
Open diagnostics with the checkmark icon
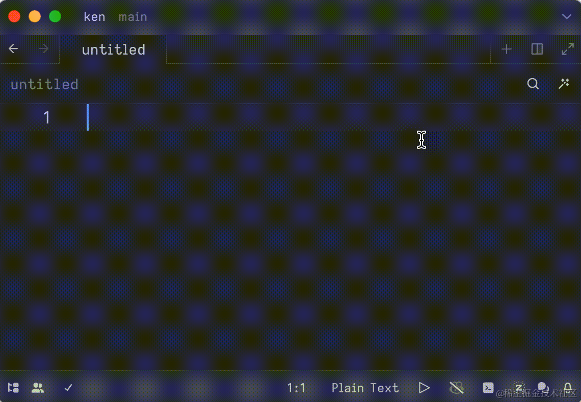pos(68,388)
